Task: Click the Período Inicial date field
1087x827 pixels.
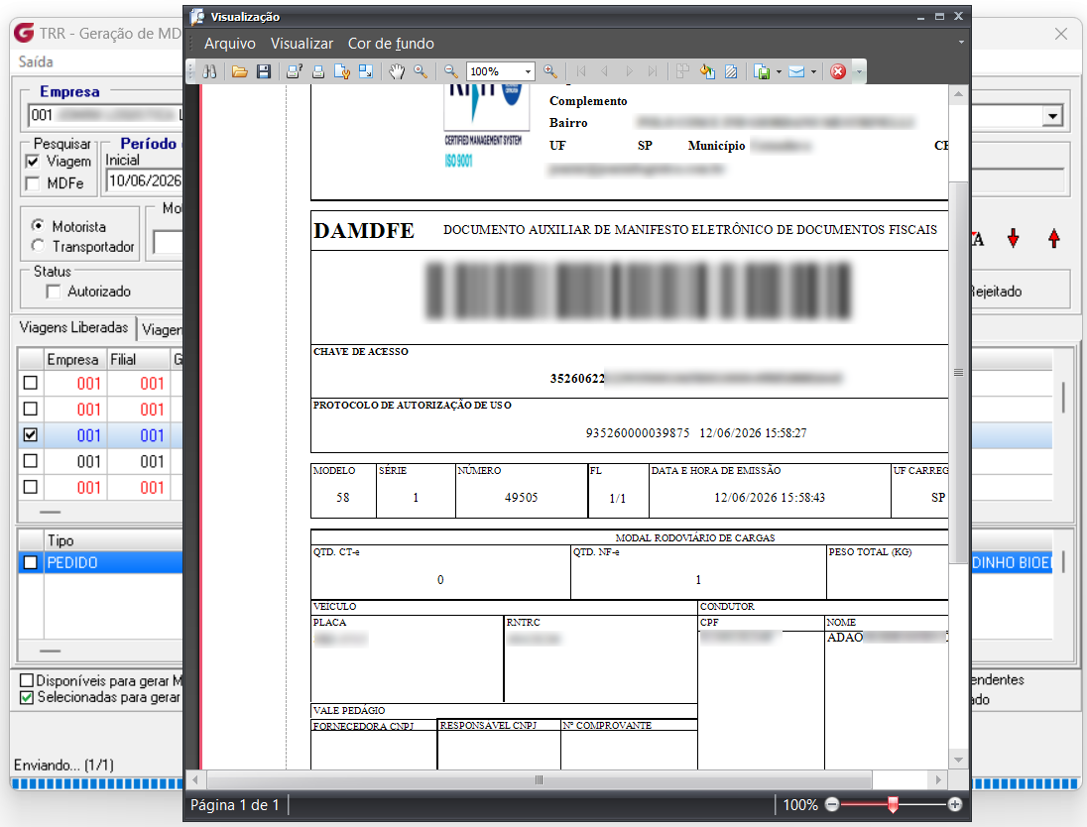Action: pyautogui.click(x=144, y=180)
